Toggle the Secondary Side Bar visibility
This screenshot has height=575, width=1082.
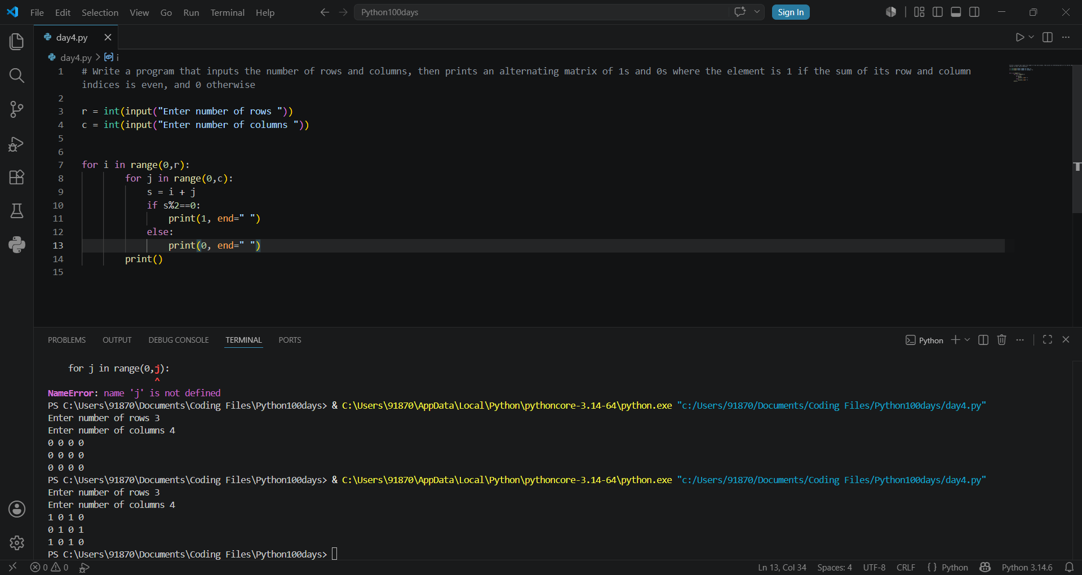[974, 12]
